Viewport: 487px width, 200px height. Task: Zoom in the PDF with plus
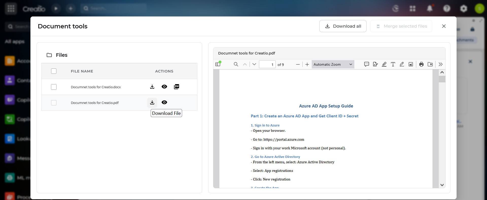click(x=307, y=64)
